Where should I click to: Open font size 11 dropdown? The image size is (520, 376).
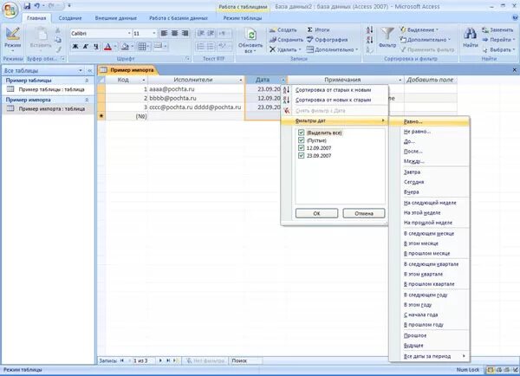(x=154, y=34)
